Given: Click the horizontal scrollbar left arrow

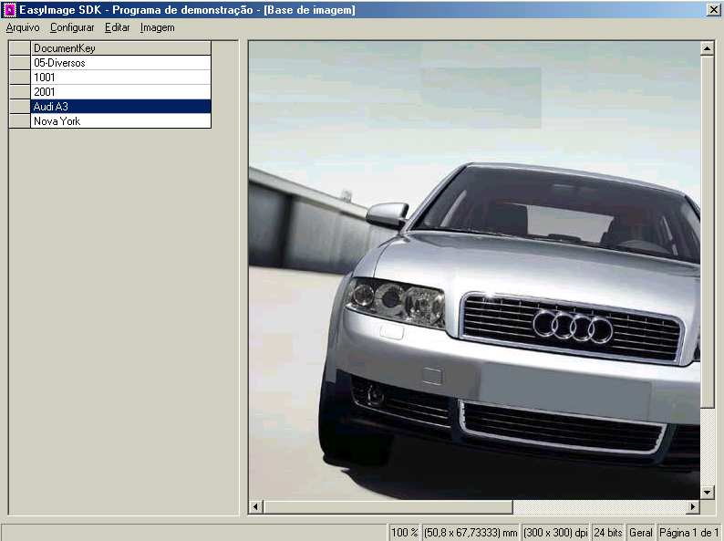Looking at the screenshot, I should (256, 507).
